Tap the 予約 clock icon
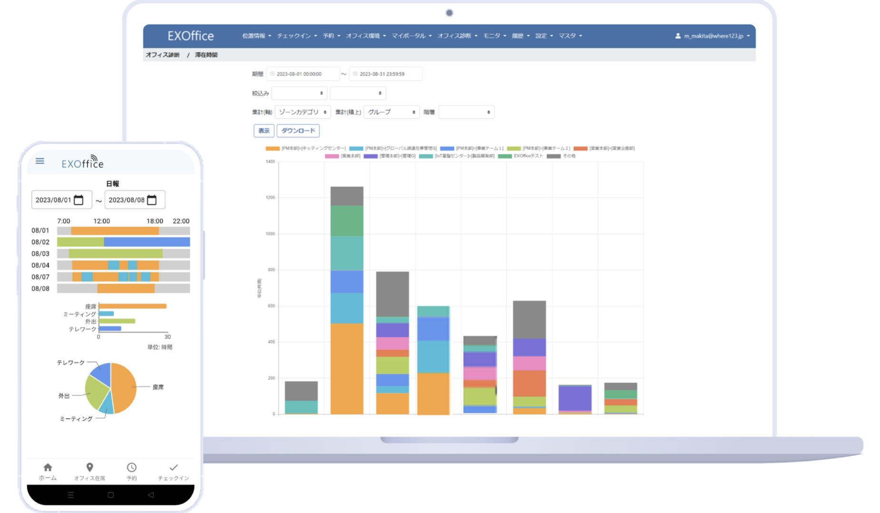The height and width of the screenshot is (513, 880). 132,468
